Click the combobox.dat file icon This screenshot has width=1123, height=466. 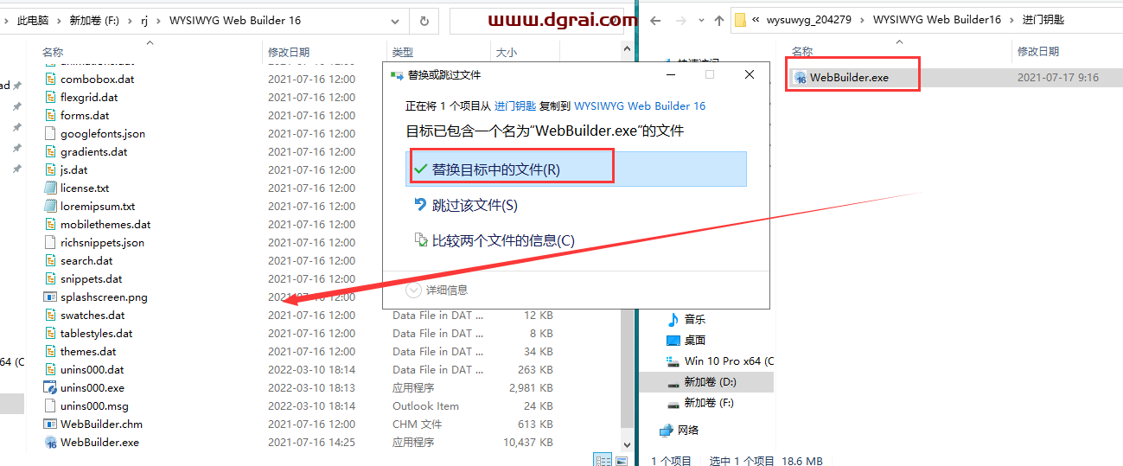tap(50, 79)
